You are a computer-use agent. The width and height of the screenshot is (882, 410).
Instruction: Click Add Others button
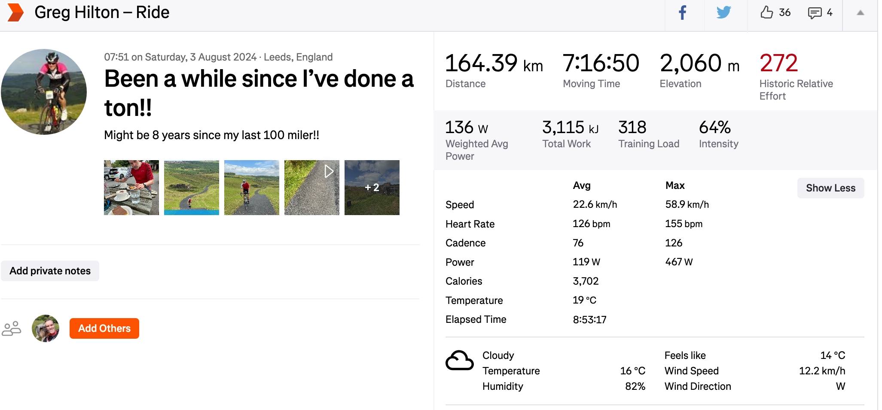point(104,328)
